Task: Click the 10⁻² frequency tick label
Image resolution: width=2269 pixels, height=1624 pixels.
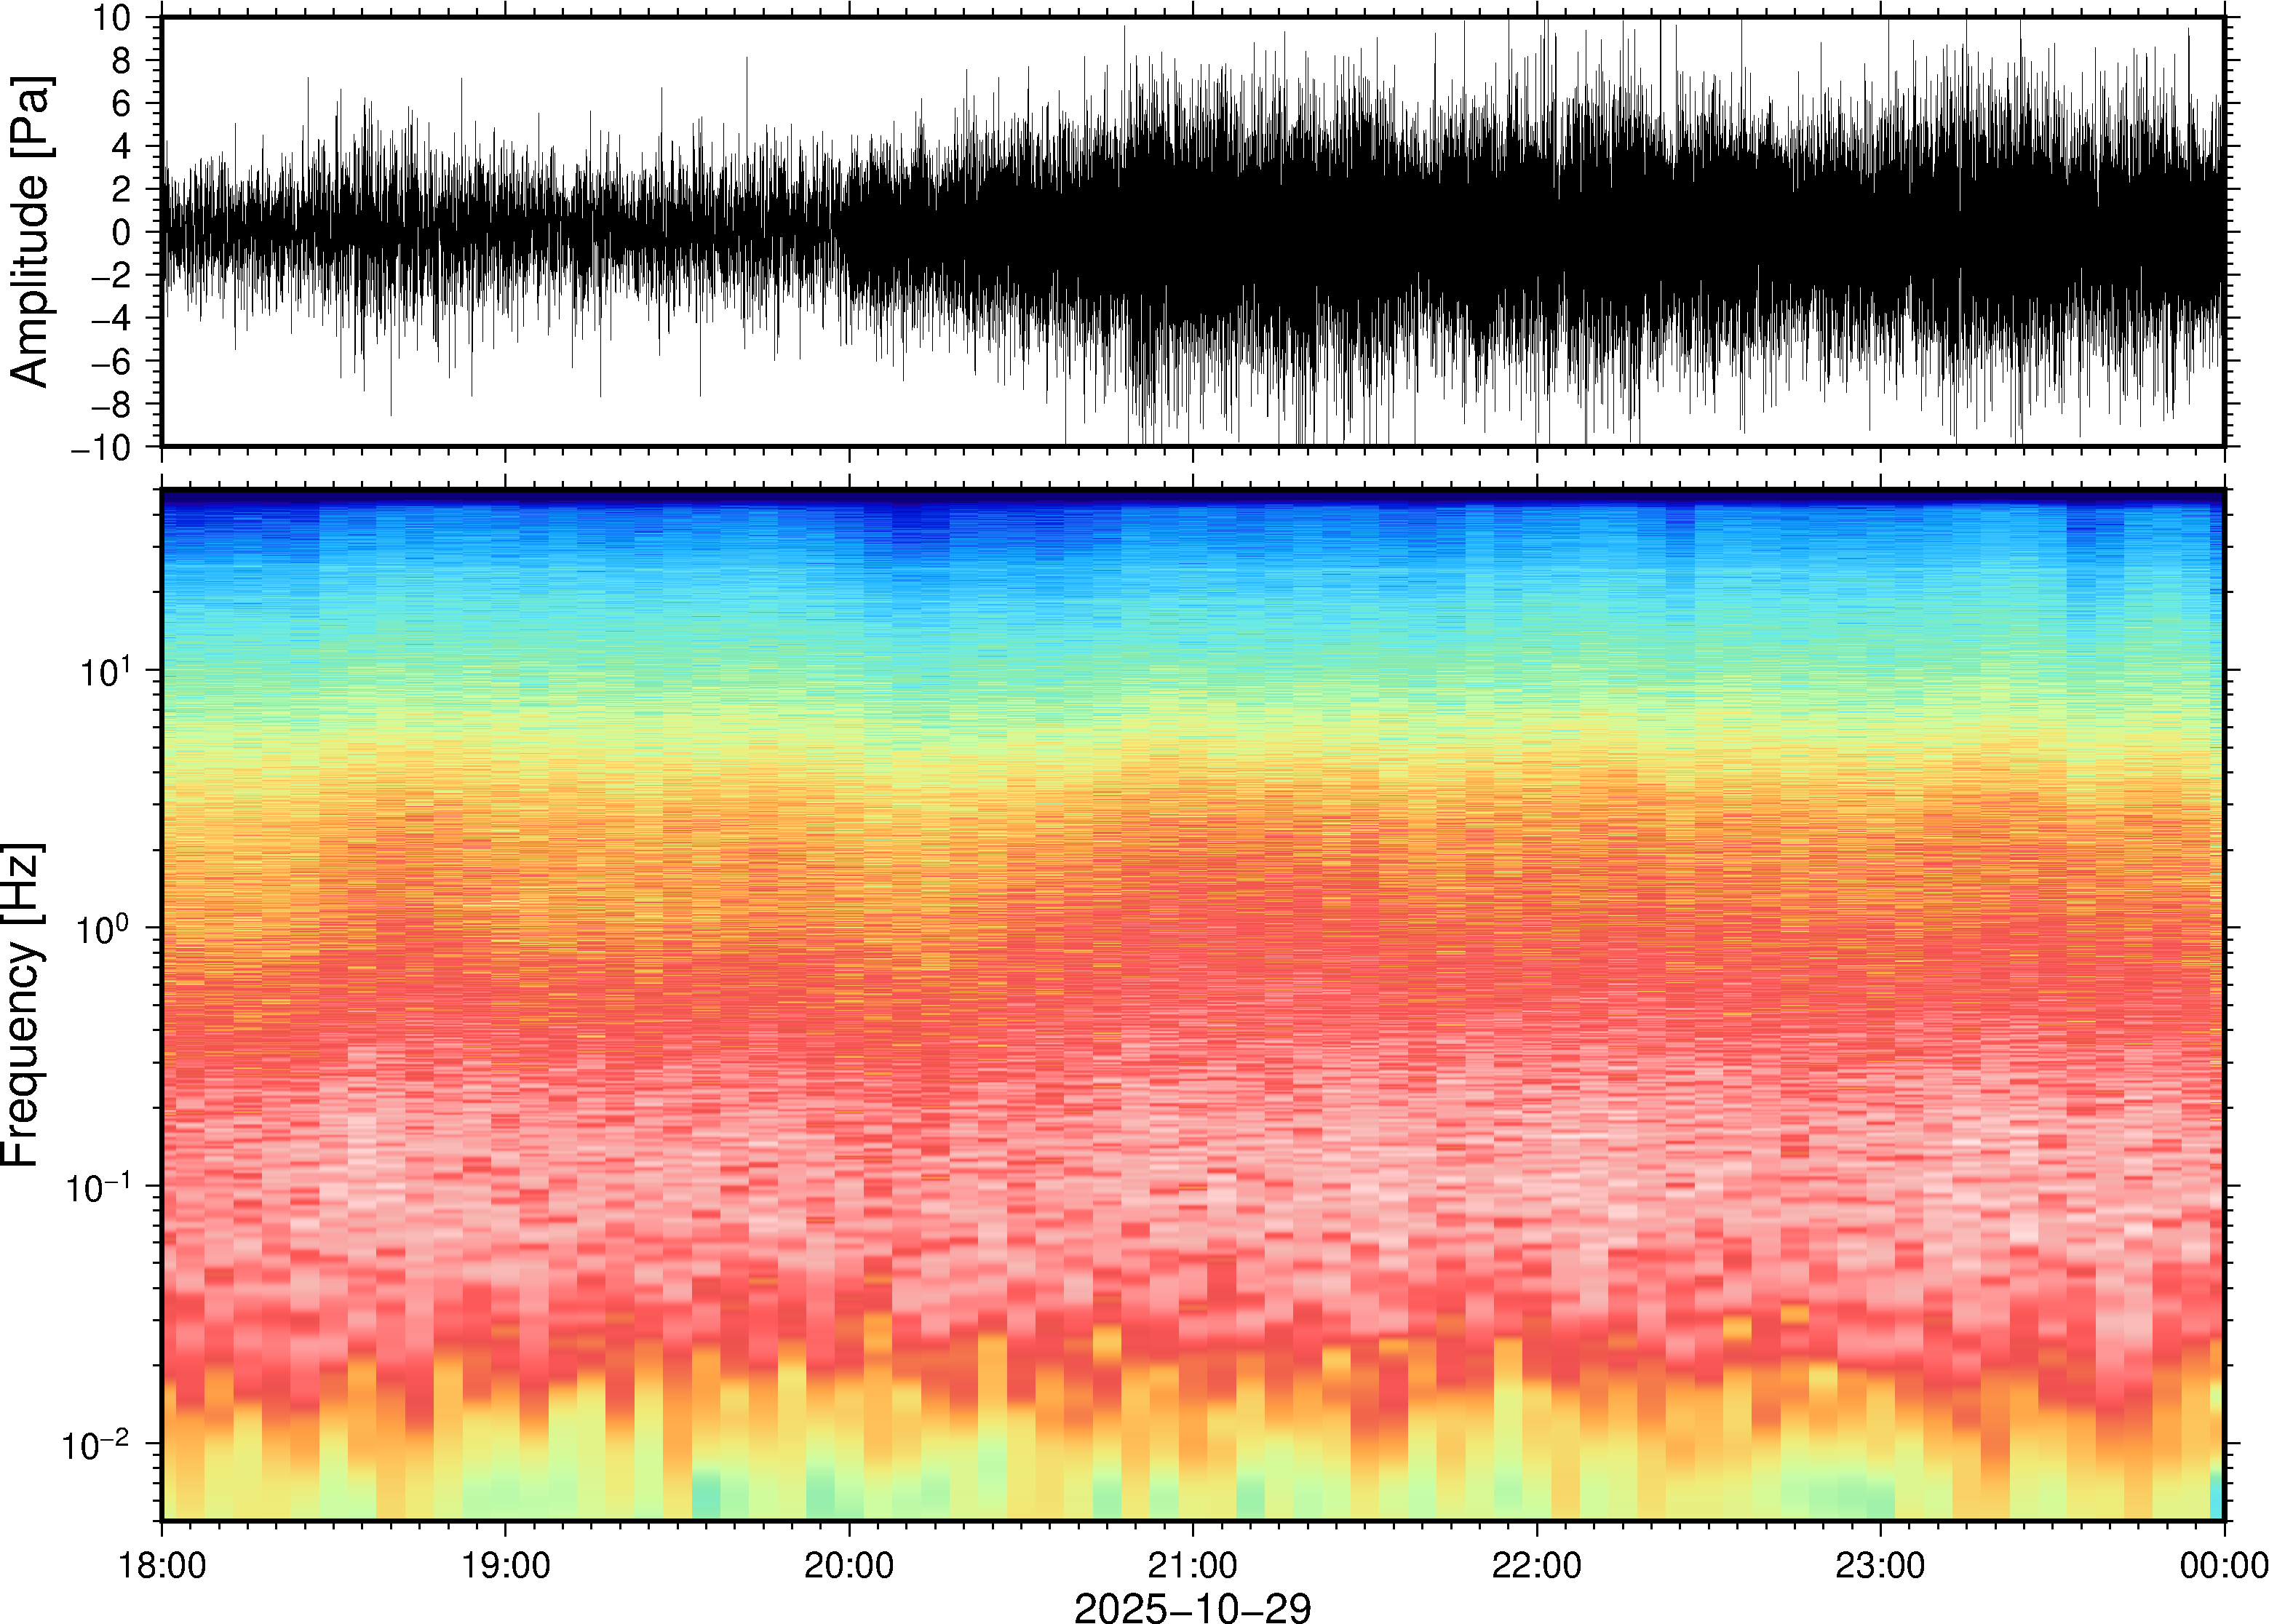Action: click(x=97, y=1444)
